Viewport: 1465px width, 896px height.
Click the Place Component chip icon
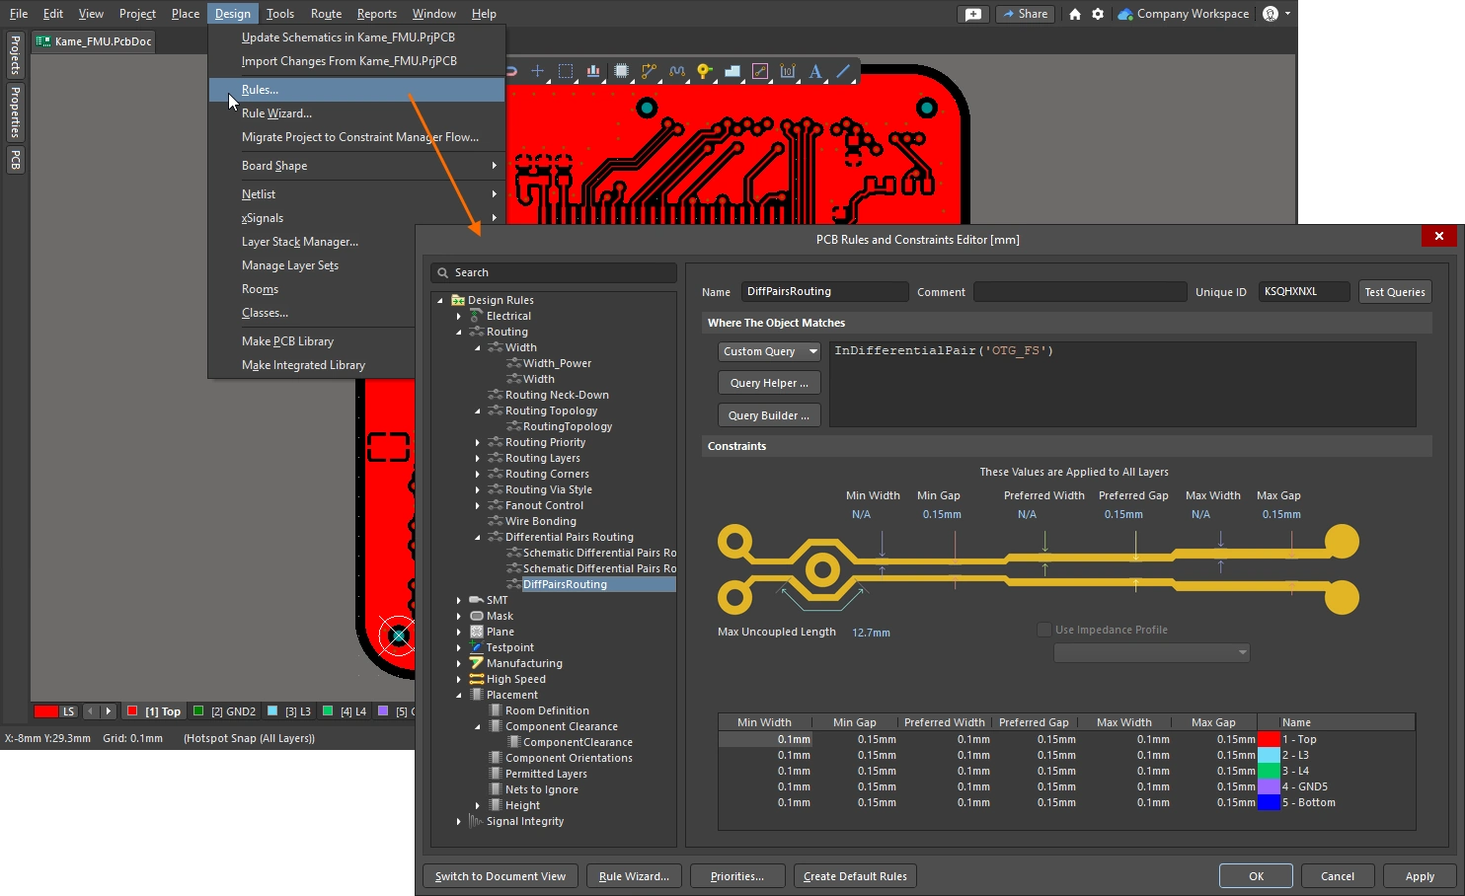point(621,71)
